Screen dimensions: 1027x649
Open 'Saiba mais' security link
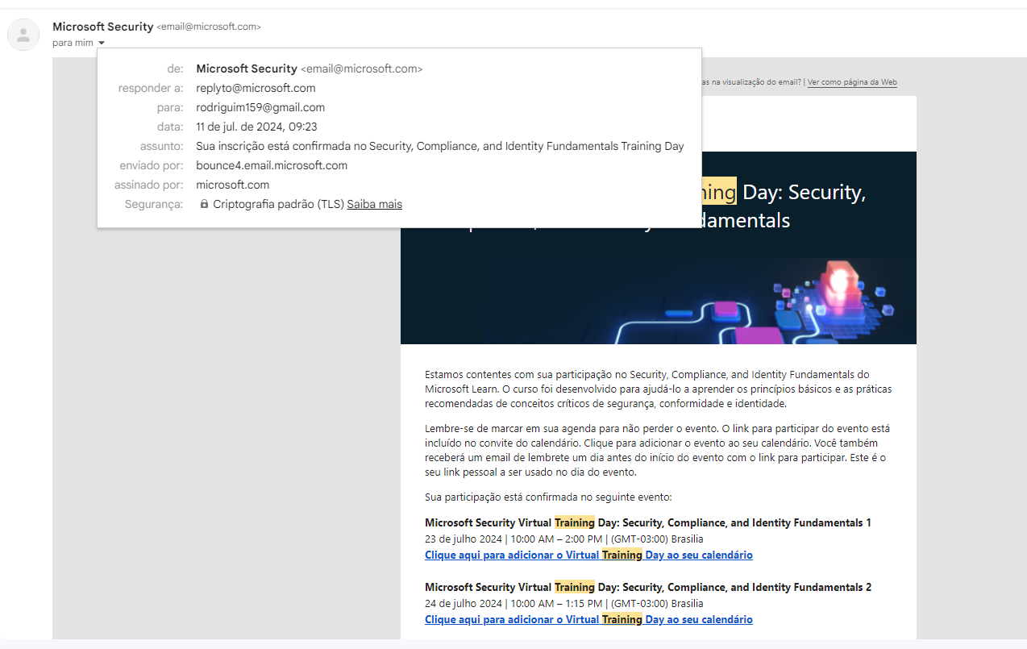[x=375, y=204]
